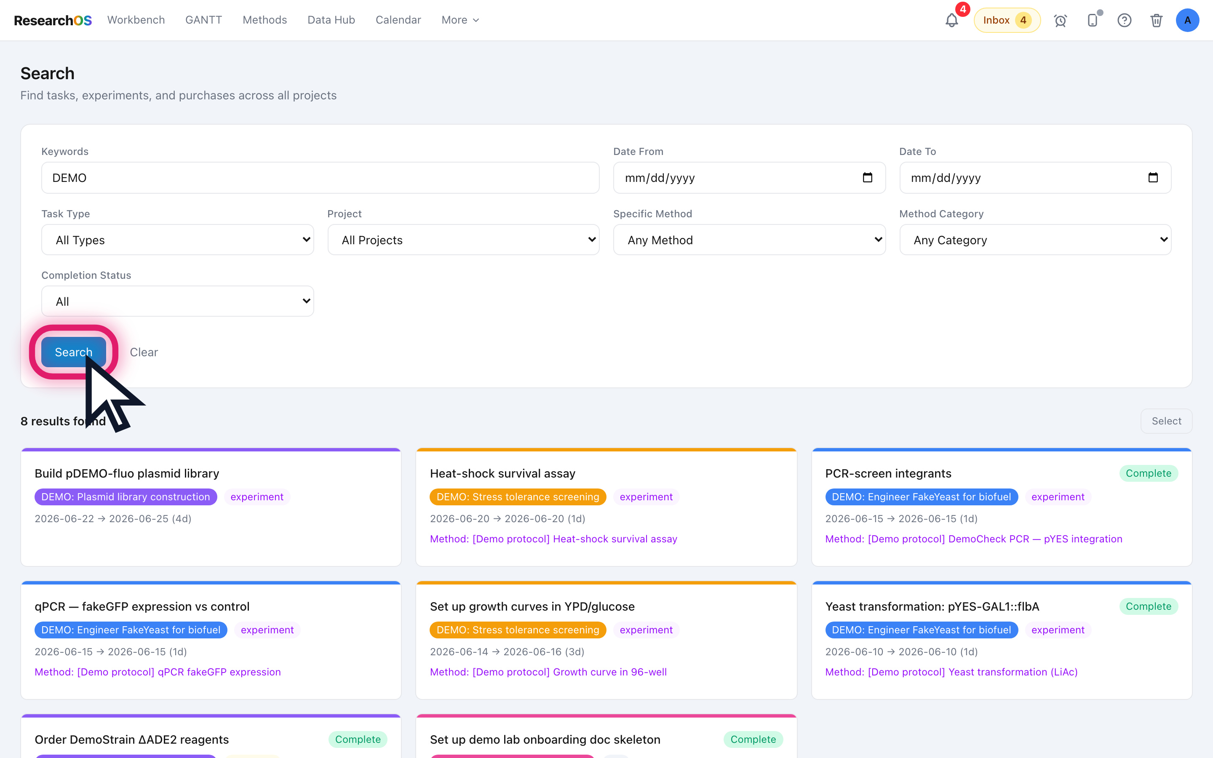
Task: Open Heat-shock survival assay card title
Action: coord(502,473)
